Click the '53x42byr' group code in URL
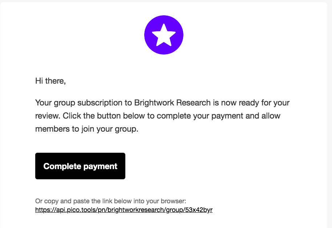 pyautogui.click(x=199, y=210)
